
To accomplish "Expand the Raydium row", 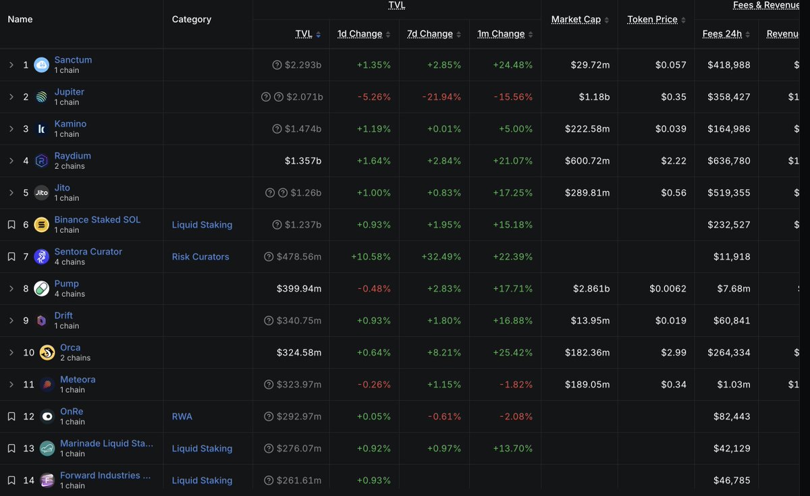I will pos(11,161).
